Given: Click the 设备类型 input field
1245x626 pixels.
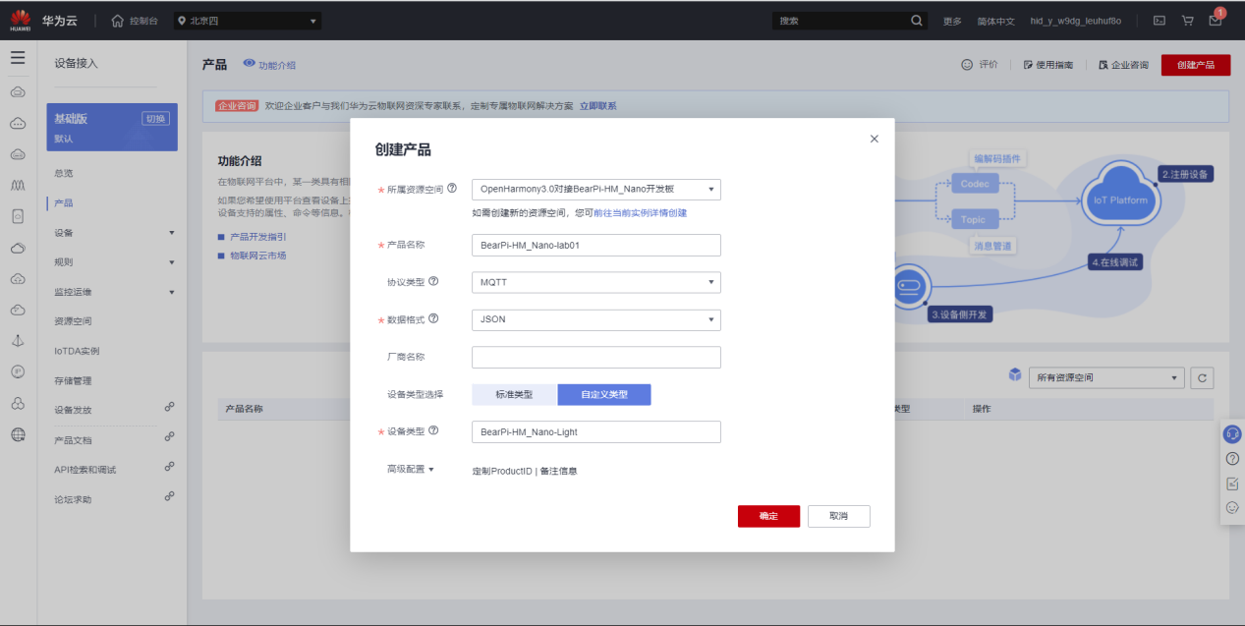Looking at the screenshot, I should pyautogui.click(x=596, y=431).
